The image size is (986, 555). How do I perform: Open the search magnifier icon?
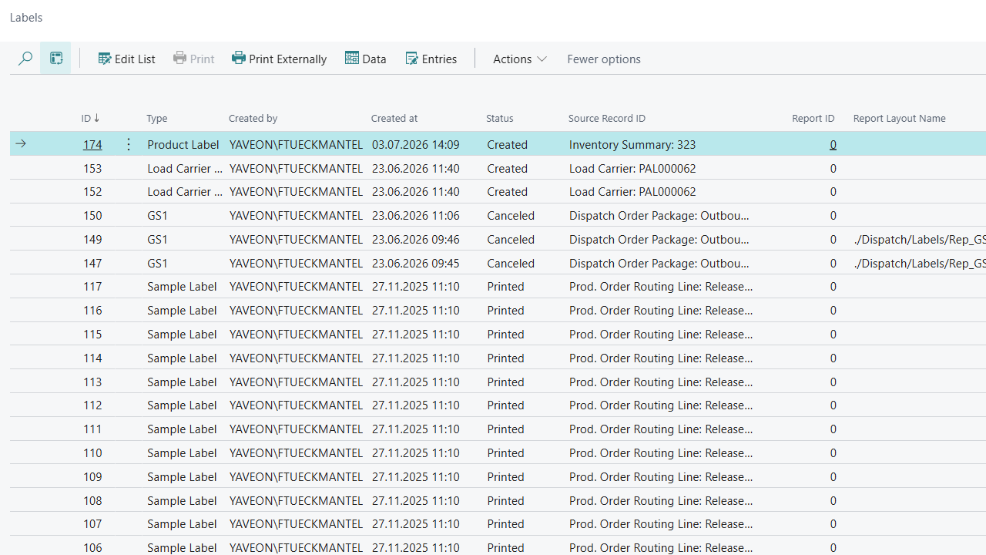point(25,59)
